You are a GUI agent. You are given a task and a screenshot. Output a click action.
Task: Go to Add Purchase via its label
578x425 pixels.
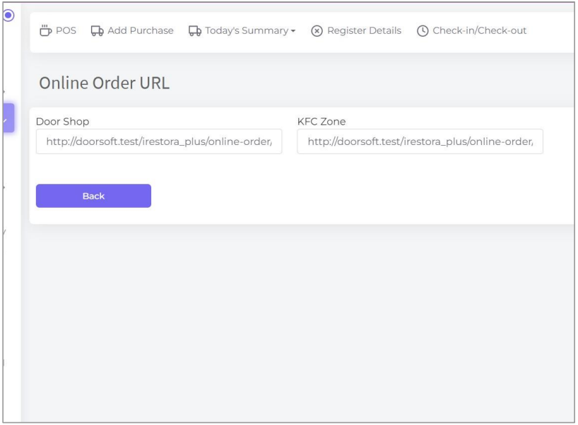[140, 31]
